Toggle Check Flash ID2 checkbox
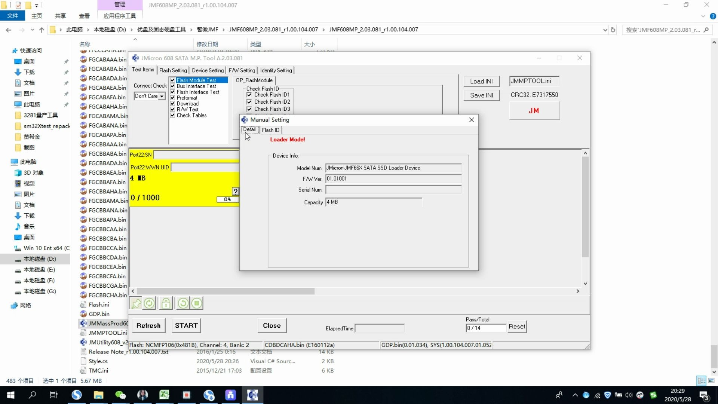Viewport: 718px width, 404px height. click(249, 102)
